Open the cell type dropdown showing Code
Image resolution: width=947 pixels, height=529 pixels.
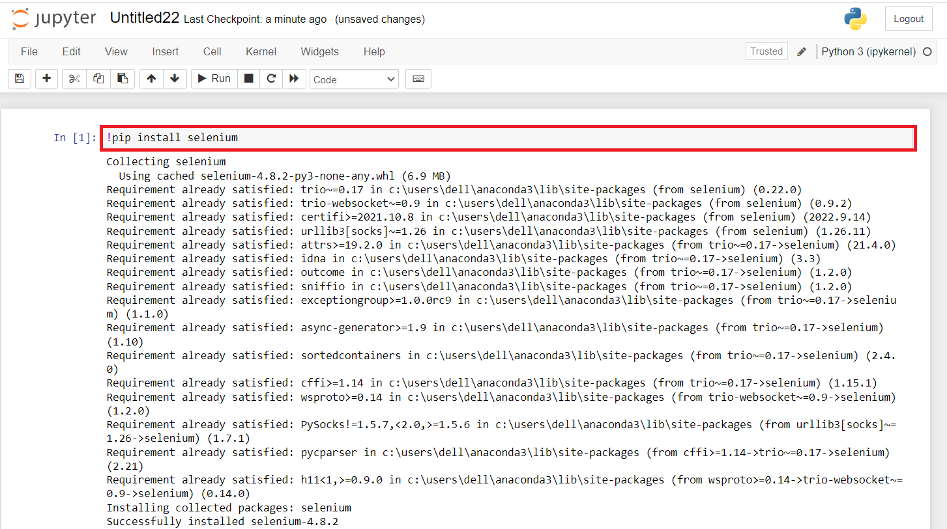(354, 79)
